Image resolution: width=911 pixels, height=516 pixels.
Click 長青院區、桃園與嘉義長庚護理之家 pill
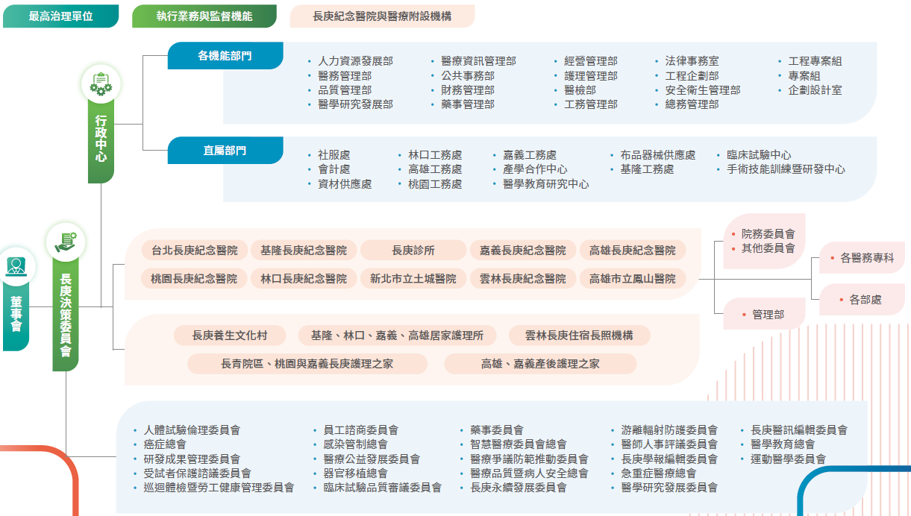(307, 364)
